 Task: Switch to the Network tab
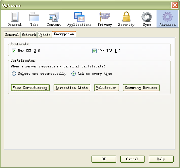[x=29, y=35]
